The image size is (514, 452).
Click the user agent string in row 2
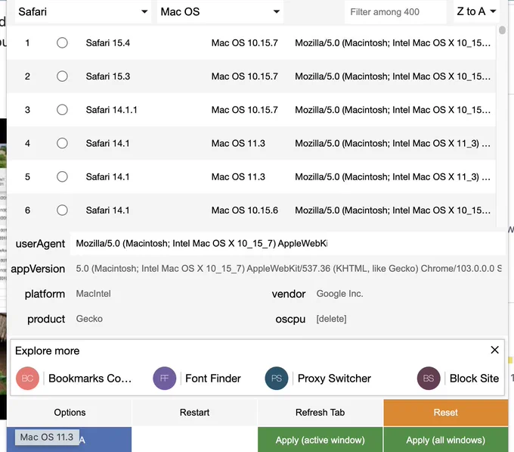click(393, 76)
